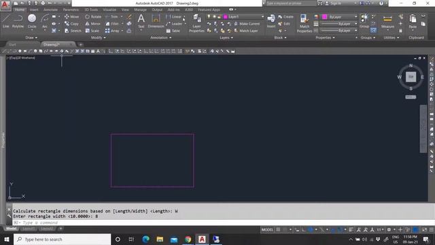Activate the Array tool
The image size is (435, 245).
pos(112,31)
